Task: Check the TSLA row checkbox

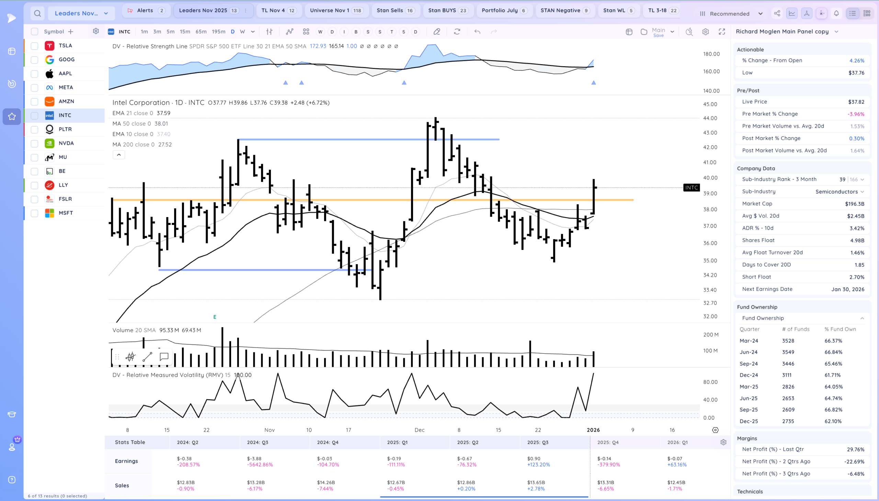Action: pyautogui.click(x=34, y=46)
